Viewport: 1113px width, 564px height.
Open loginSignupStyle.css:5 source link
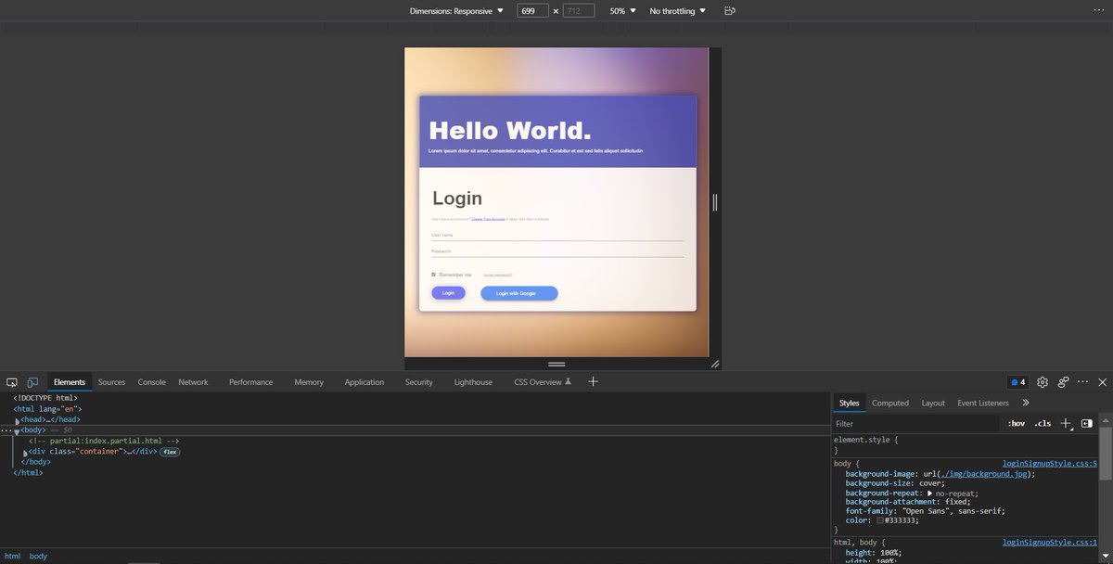1050,463
